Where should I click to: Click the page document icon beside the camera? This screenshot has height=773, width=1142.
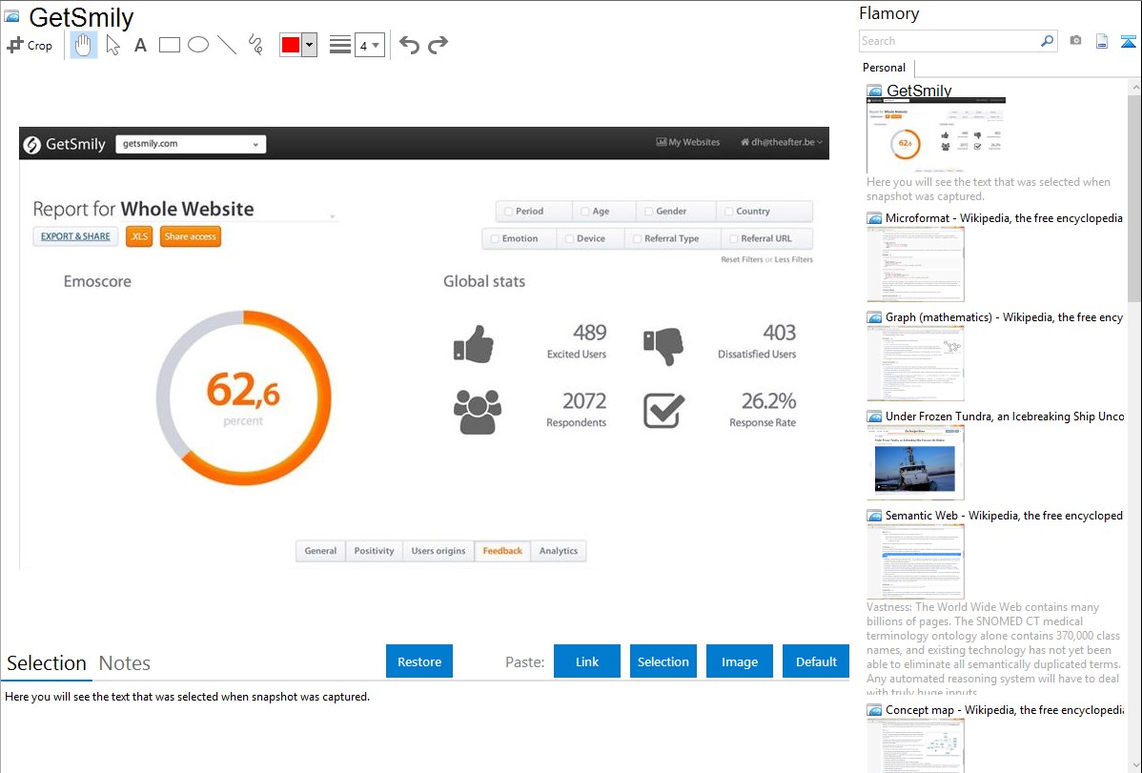coord(1102,41)
